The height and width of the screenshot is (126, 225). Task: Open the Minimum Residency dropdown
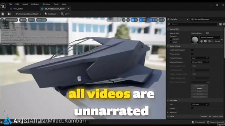click(x=200, y=62)
